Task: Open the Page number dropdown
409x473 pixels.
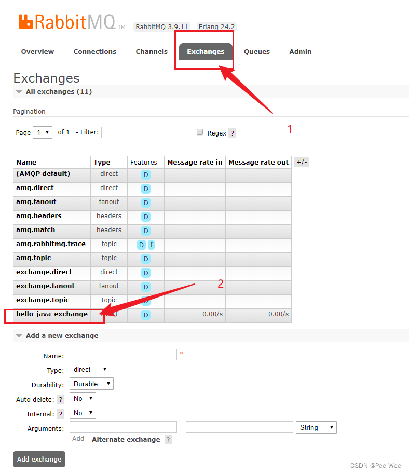Action: click(x=43, y=132)
